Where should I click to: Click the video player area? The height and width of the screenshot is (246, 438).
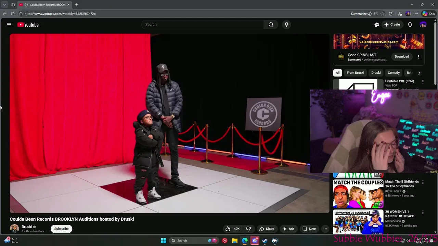(169, 123)
